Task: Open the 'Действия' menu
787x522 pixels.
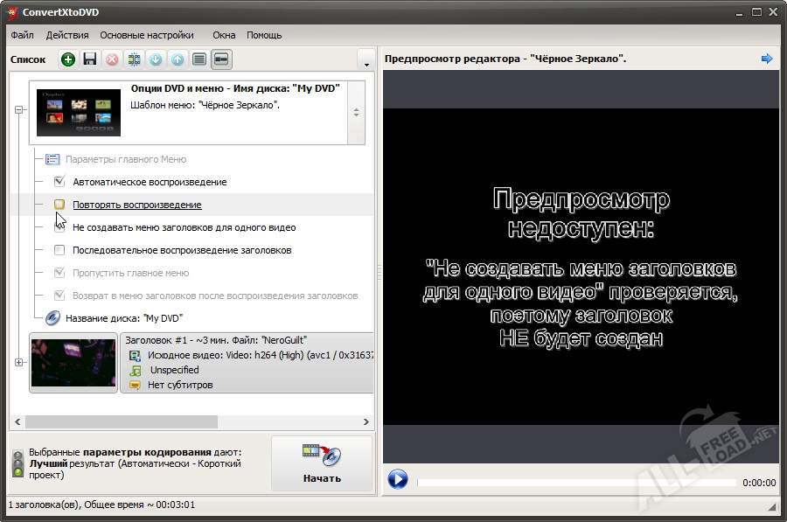Action: (x=67, y=35)
